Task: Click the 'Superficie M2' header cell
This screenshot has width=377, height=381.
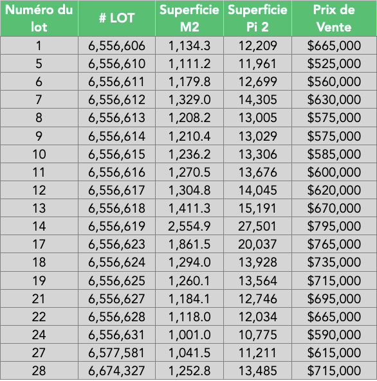Action: point(189,18)
